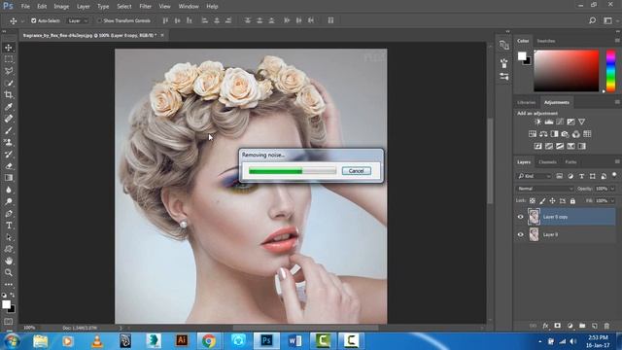Select the Gradient tool
The width and height of the screenshot is (622, 350).
pyautogui.click(x=9, y=178)
